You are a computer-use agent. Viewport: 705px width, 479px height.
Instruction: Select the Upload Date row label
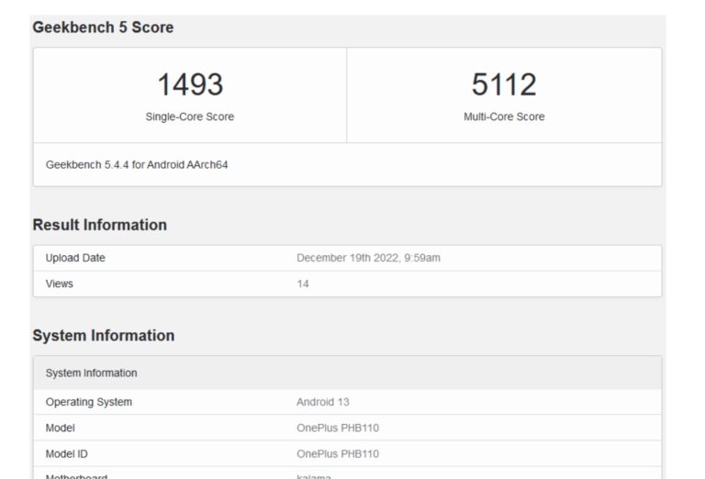click(x=75, y=258)
